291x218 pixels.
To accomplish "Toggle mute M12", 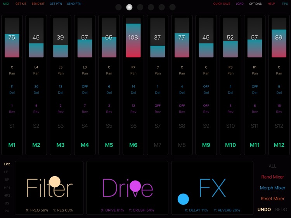I will pyautogui.click(x=279, y=145).
